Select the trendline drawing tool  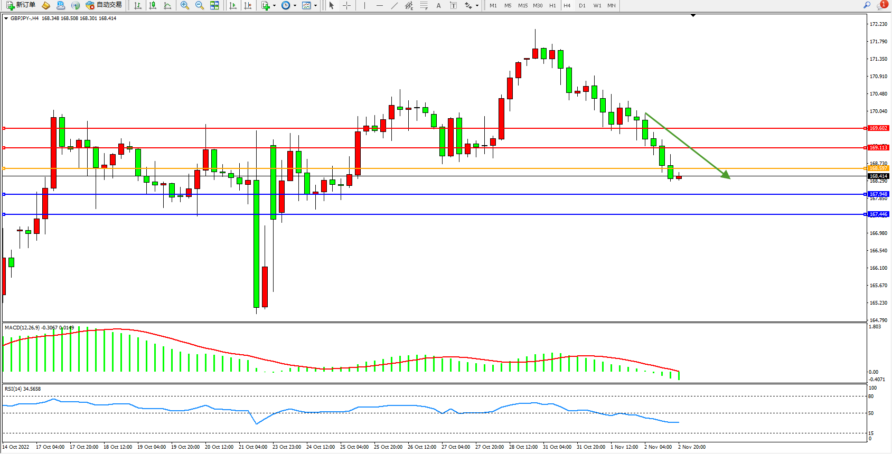coord(395,5)
